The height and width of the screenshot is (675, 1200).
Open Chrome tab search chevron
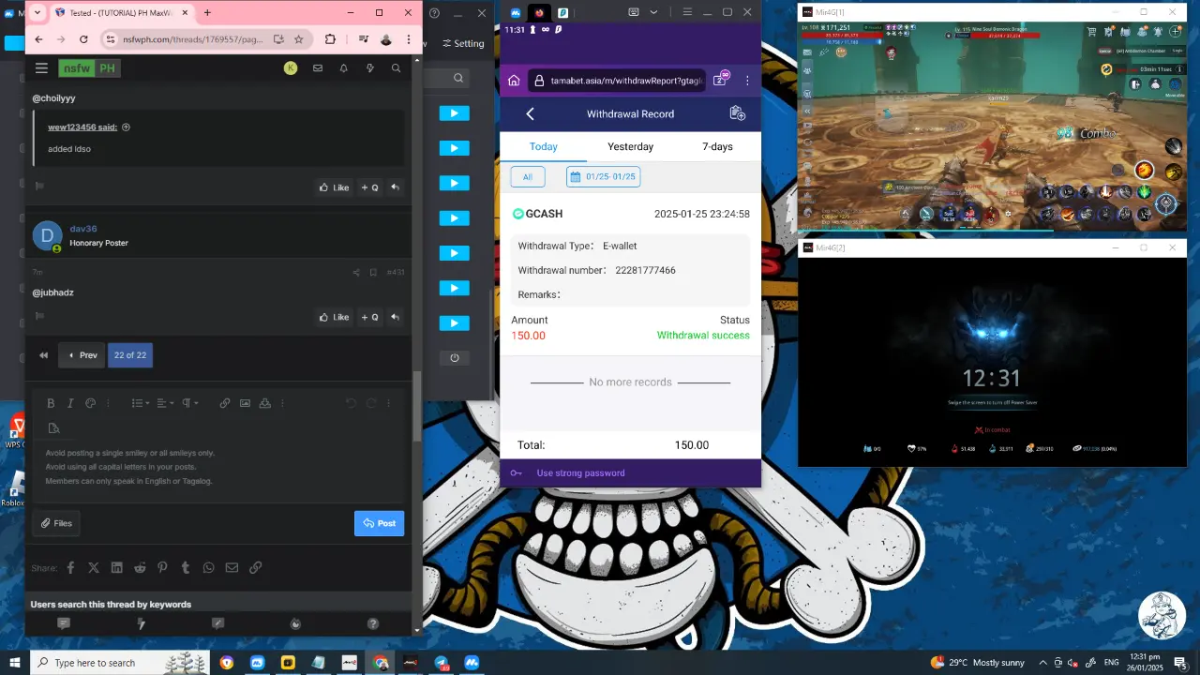pos(36,13)
